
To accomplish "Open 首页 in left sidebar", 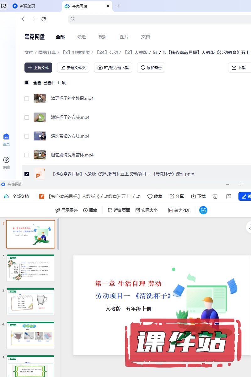I will tap(6, 140).
